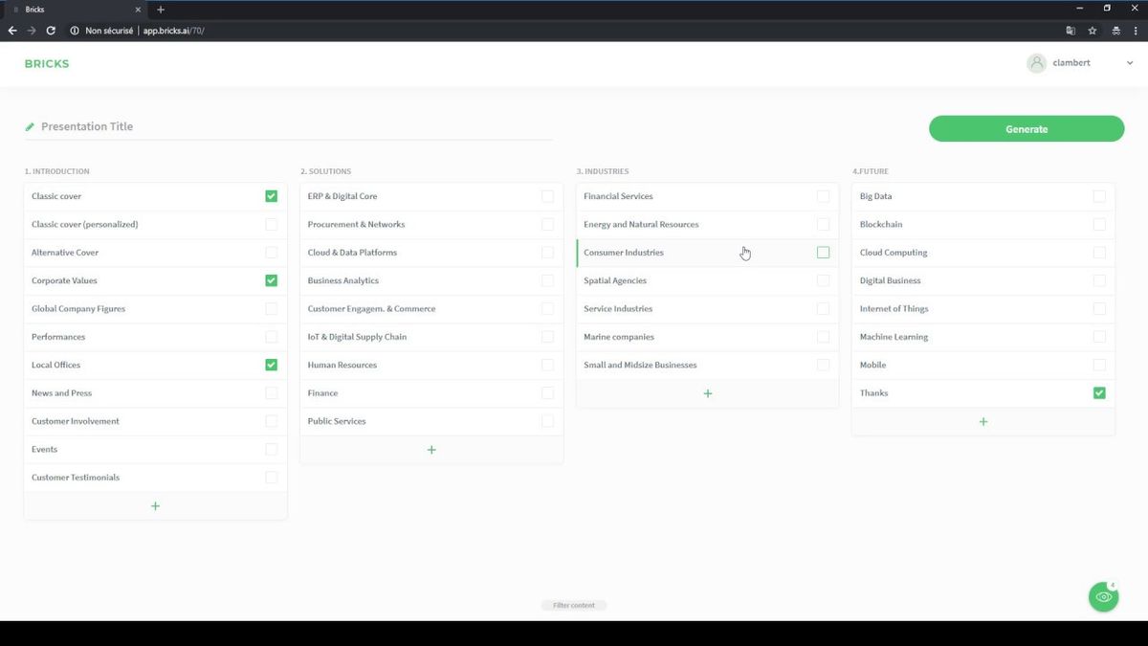Enable the Big Data checkbox
The image size is (1148, 646).
click(x=1098, y=195)
